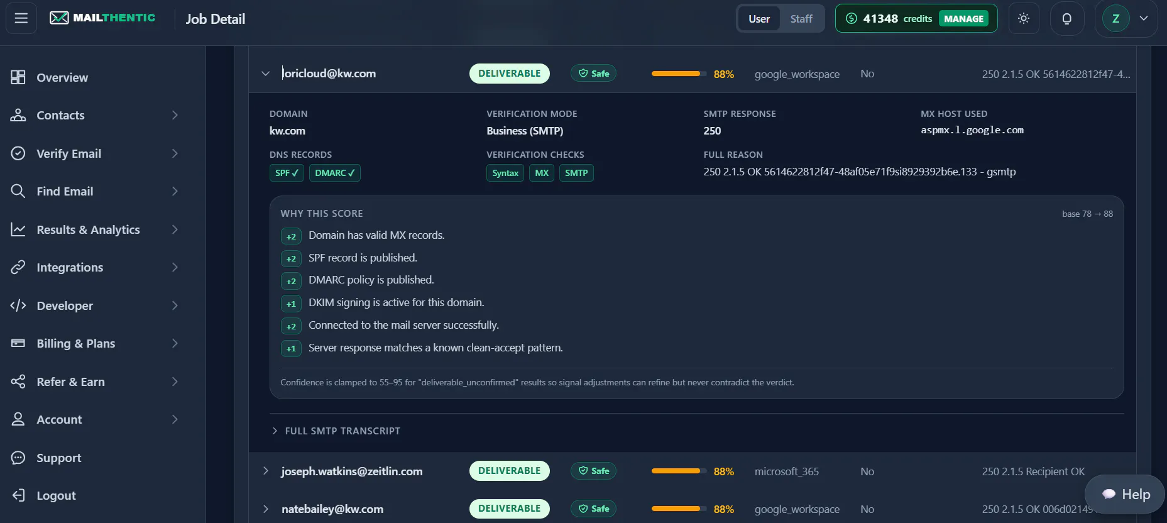Click the Billing & Plans card icon
The image size is (1167, 523).
(18, 343)
